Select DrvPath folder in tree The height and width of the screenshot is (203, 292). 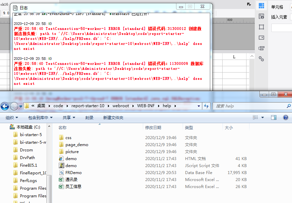click(x=24, y=158)
